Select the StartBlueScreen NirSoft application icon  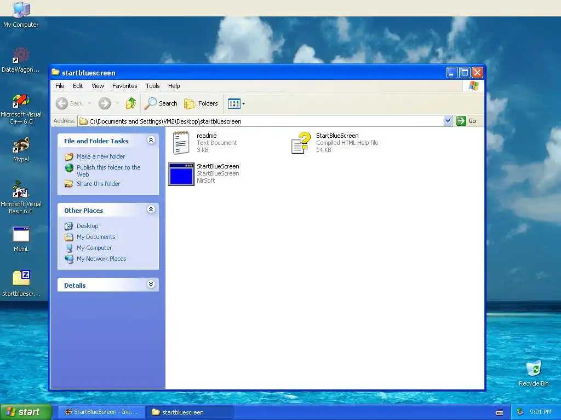point(181,174)
